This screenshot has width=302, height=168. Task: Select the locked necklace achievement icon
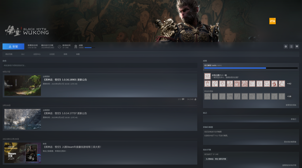pos(274,96)
